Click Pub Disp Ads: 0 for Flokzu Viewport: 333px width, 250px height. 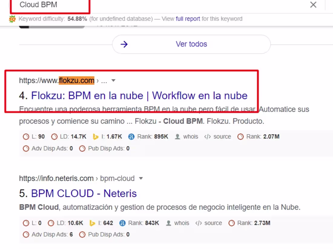click(x=104, y=148)
